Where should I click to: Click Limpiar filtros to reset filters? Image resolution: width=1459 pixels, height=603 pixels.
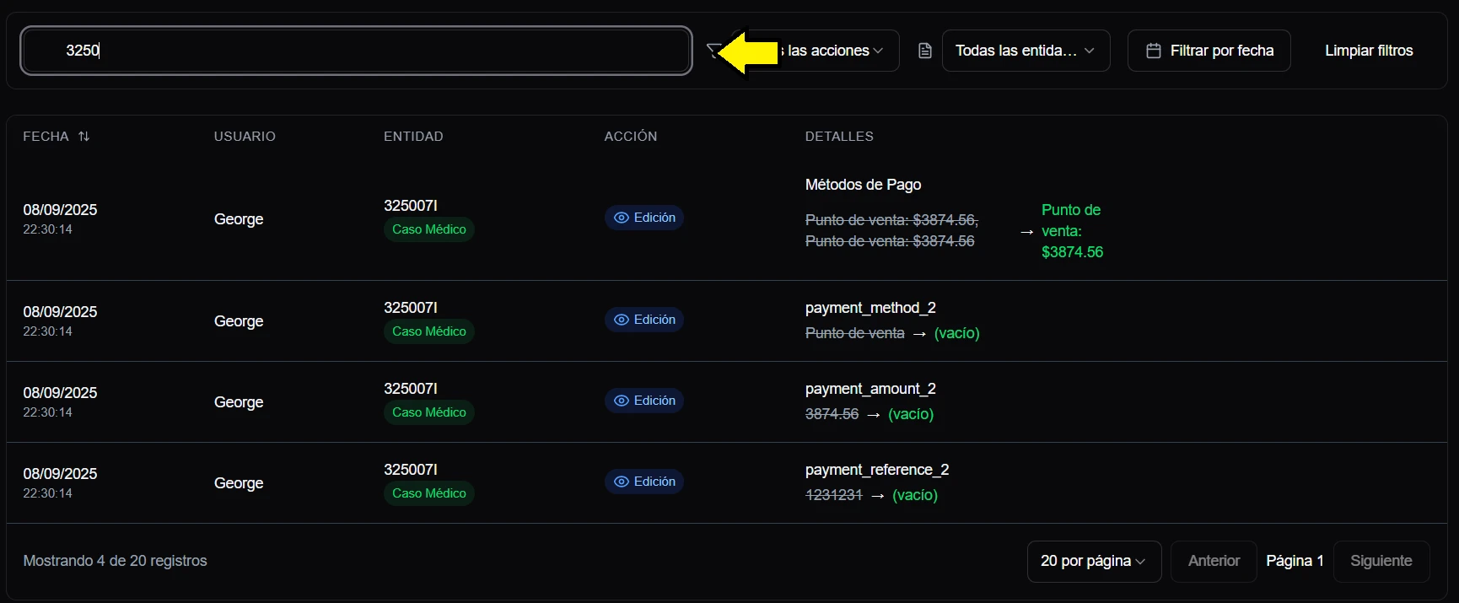click(1368, 51)
